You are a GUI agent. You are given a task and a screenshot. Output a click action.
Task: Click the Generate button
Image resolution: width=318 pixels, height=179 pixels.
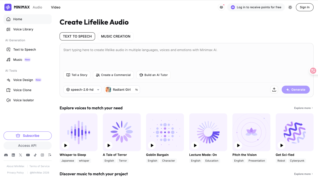pyautogui.click(x=296, y=89)
